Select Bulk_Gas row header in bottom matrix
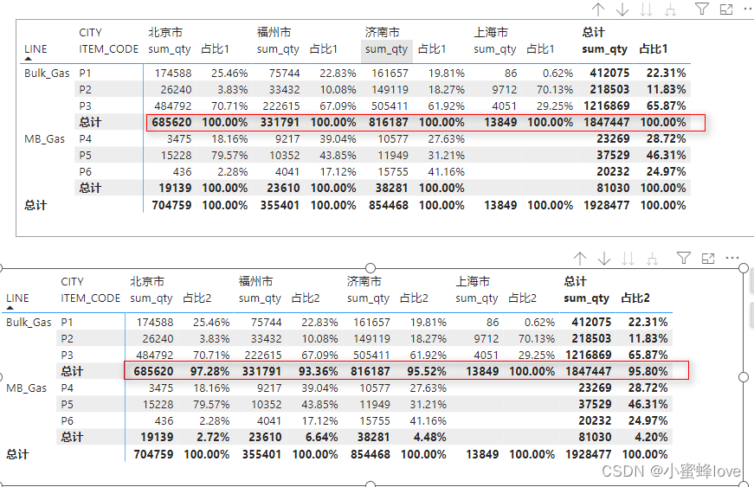Screen dimensions: 754x487 [29, 323]
